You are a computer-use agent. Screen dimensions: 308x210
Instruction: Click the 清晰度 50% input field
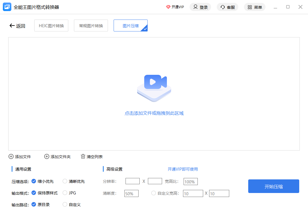[131, 194]
